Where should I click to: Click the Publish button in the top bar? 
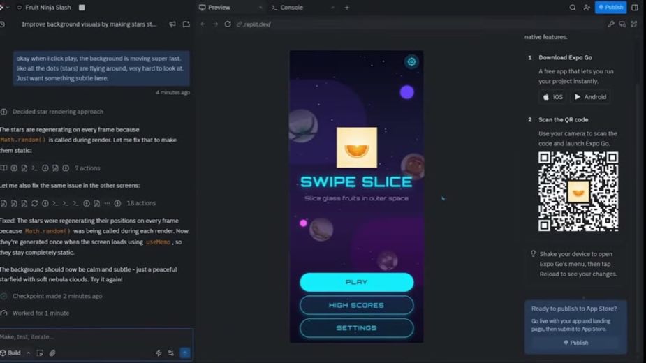coord(610,8)
